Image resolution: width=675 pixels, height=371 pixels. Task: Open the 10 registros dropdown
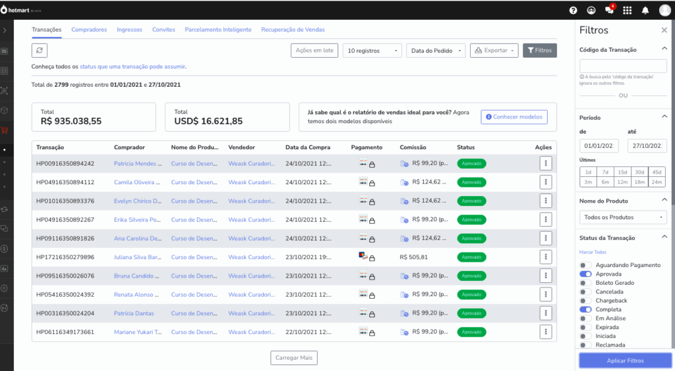click(372, 51)
